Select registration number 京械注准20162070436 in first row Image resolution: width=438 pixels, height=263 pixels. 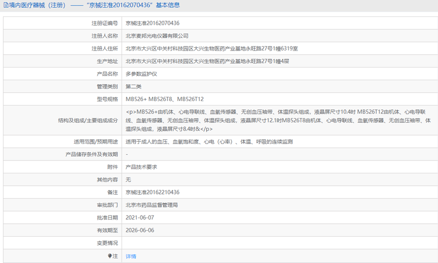pos(153,23)
